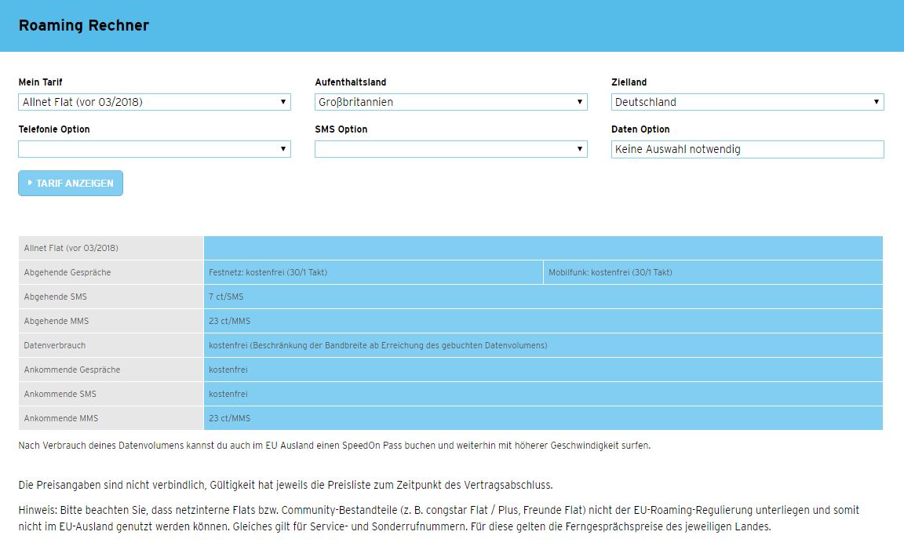Click the Ankommende MMS 23 ct/MMS cell
This screenshot has height=557, width=904.
543,418
